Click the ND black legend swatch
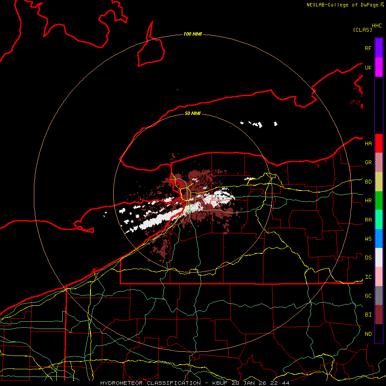Viewport: 386px width, 386px height. (x=379, y=334)
